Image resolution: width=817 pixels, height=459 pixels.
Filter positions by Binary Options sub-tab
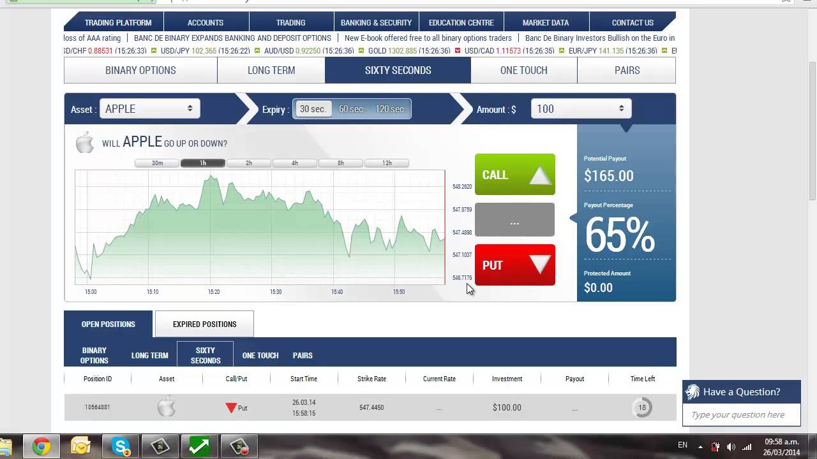tap(94, 356)
